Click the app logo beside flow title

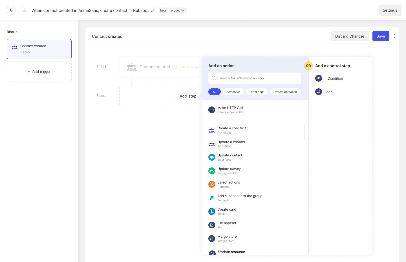25,10
